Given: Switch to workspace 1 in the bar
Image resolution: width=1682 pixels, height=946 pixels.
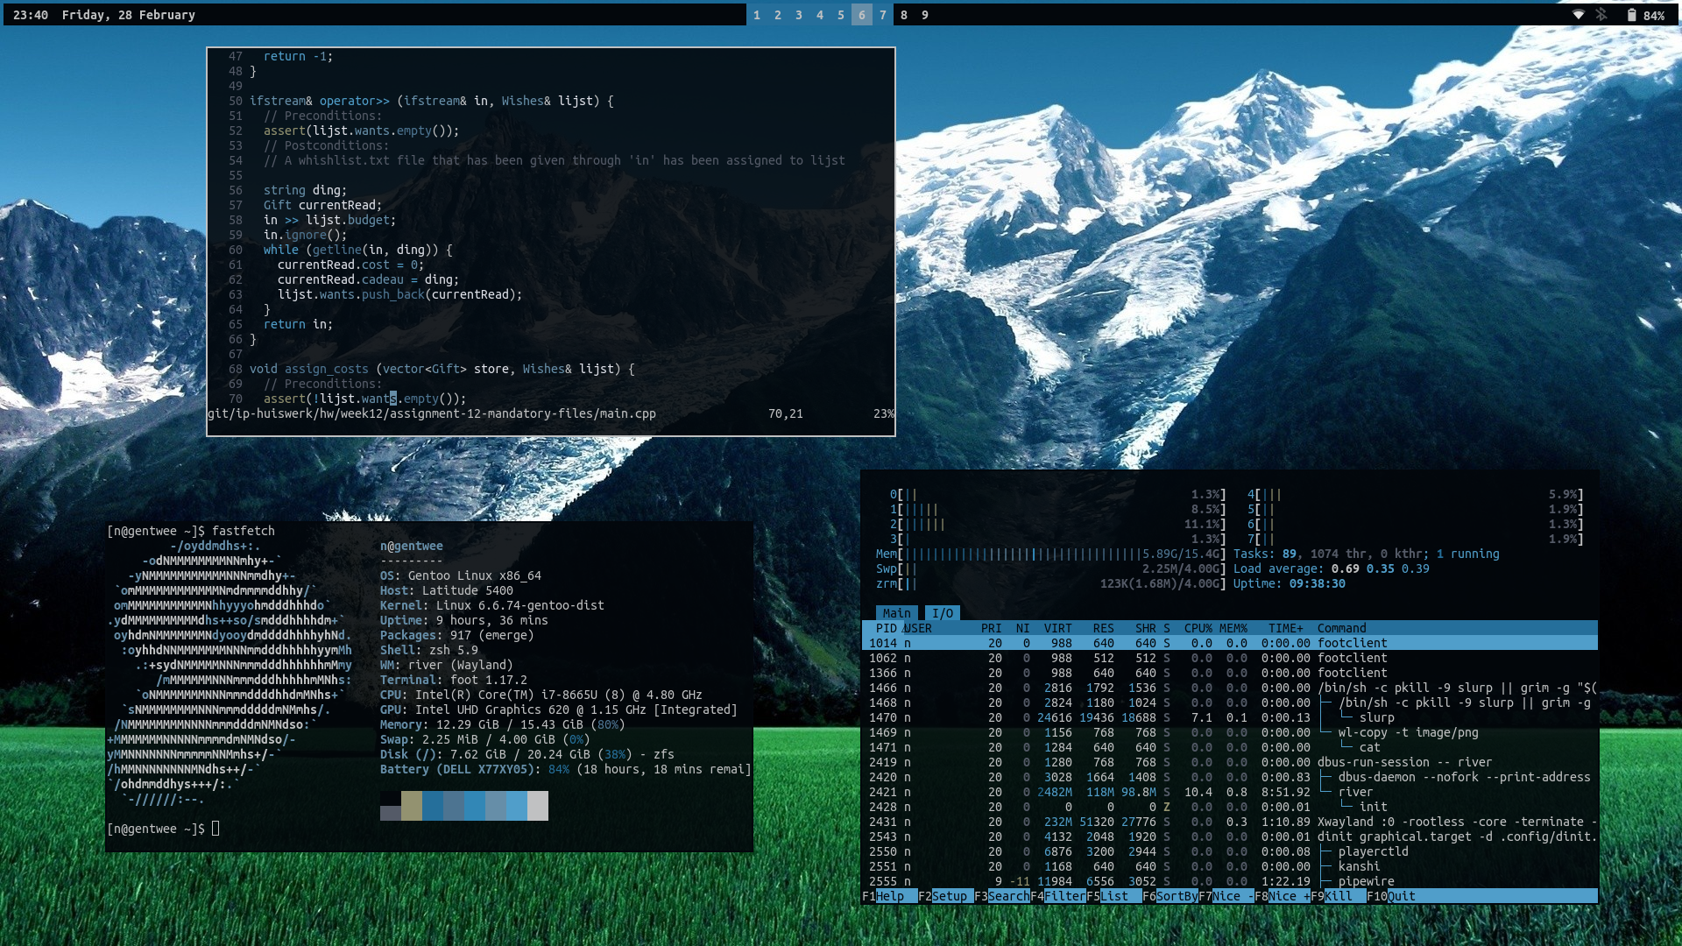Looking at the screenshot, I should click(757, 15).
